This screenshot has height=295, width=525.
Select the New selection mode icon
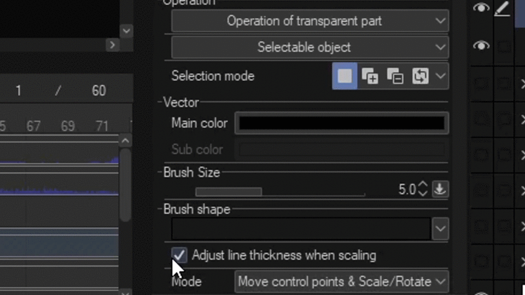point(345,76)
